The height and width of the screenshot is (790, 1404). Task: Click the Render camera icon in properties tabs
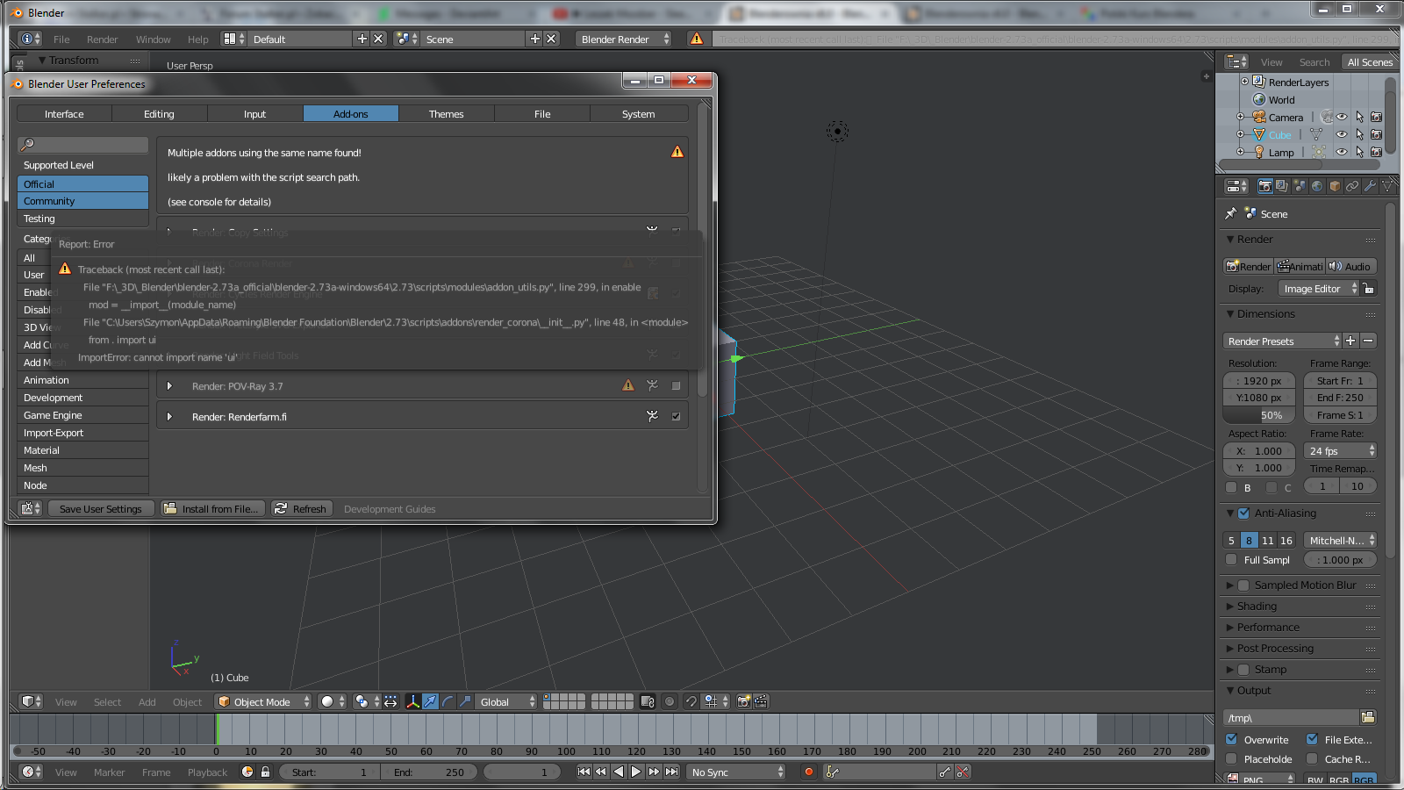(x=1264, y=186)
